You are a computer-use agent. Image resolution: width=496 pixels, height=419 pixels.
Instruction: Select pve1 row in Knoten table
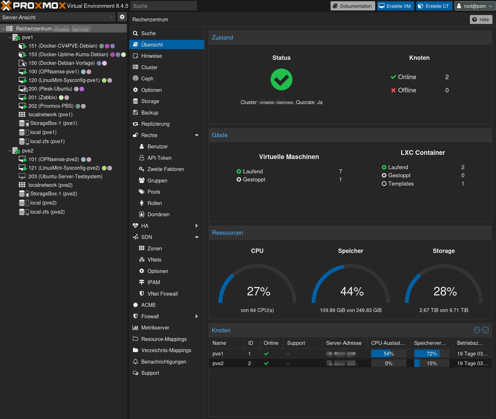350,354
